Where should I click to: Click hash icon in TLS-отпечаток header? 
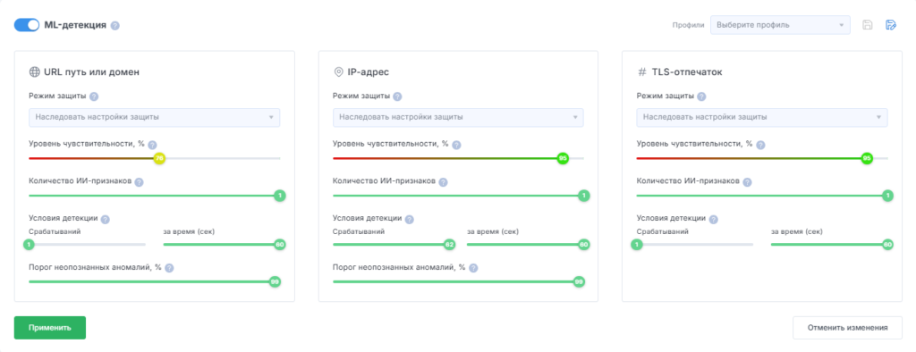tap(642, 72)
